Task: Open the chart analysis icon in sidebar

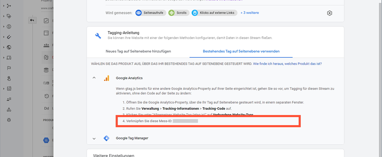Action: [x=9, y=89]
